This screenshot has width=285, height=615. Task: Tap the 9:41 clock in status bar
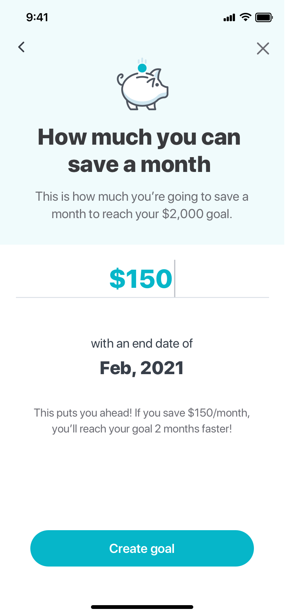pyautogui.click(x=37, y=17)
